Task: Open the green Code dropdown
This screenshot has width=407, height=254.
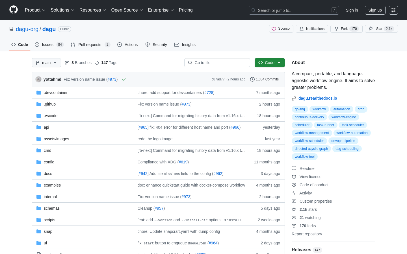Action: click(270, 63)
